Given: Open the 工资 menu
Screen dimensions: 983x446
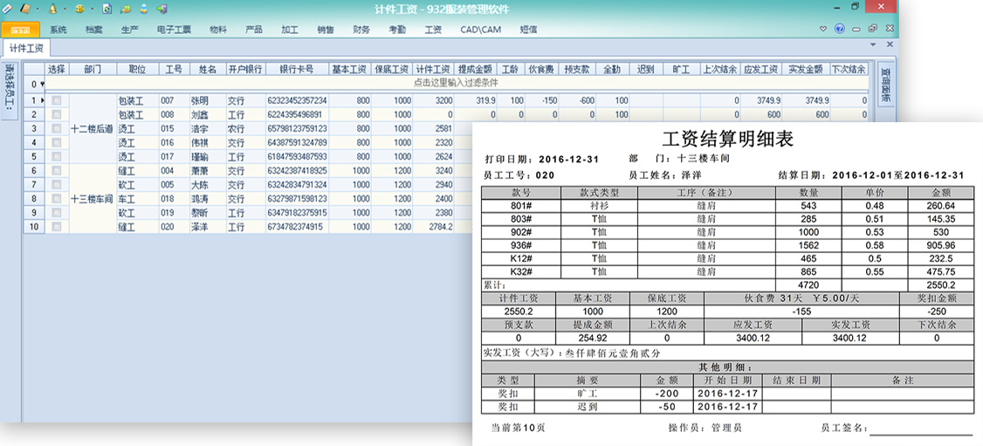Looking at the screenshot, I should pyautogui.click(x=433, y=29).
